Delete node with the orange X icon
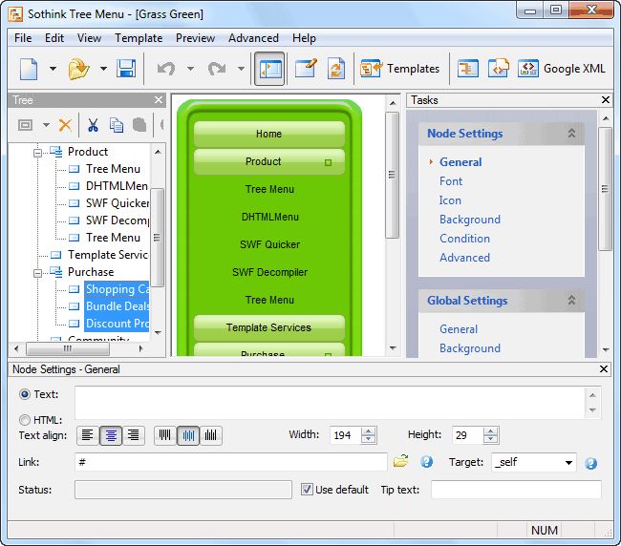This screenshot has width=621, height=546. point(65,125)
